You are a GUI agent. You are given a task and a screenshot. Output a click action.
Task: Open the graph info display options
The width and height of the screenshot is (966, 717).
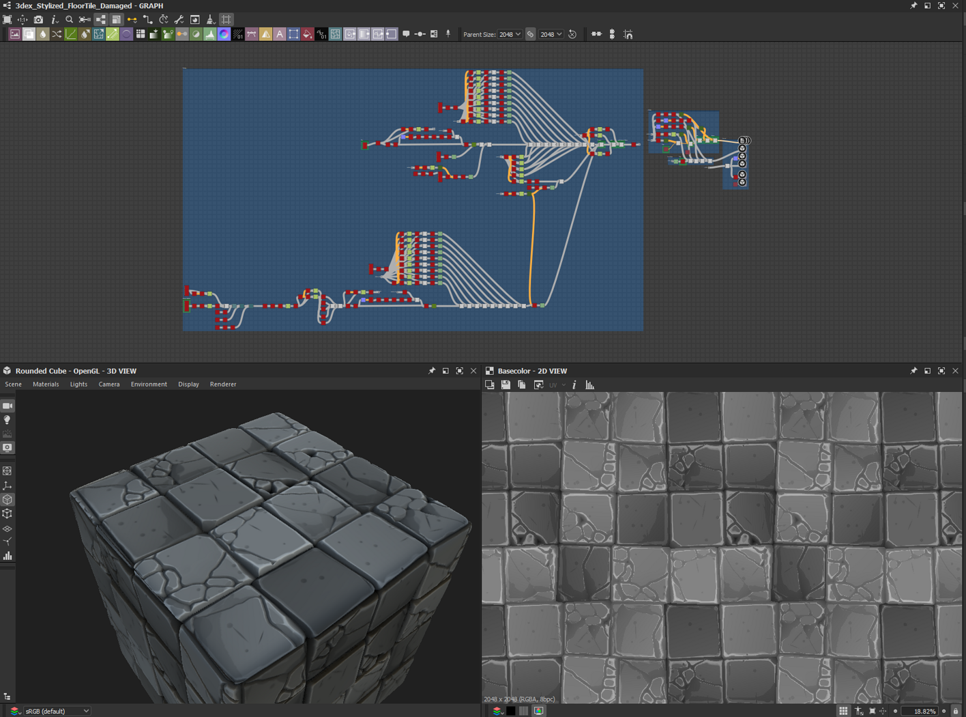(54, 20)
